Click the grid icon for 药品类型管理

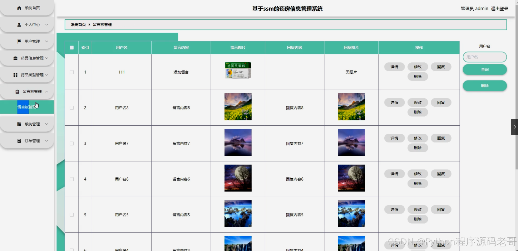pos(15,75)
